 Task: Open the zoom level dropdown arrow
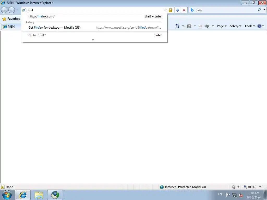click(260, 187)
